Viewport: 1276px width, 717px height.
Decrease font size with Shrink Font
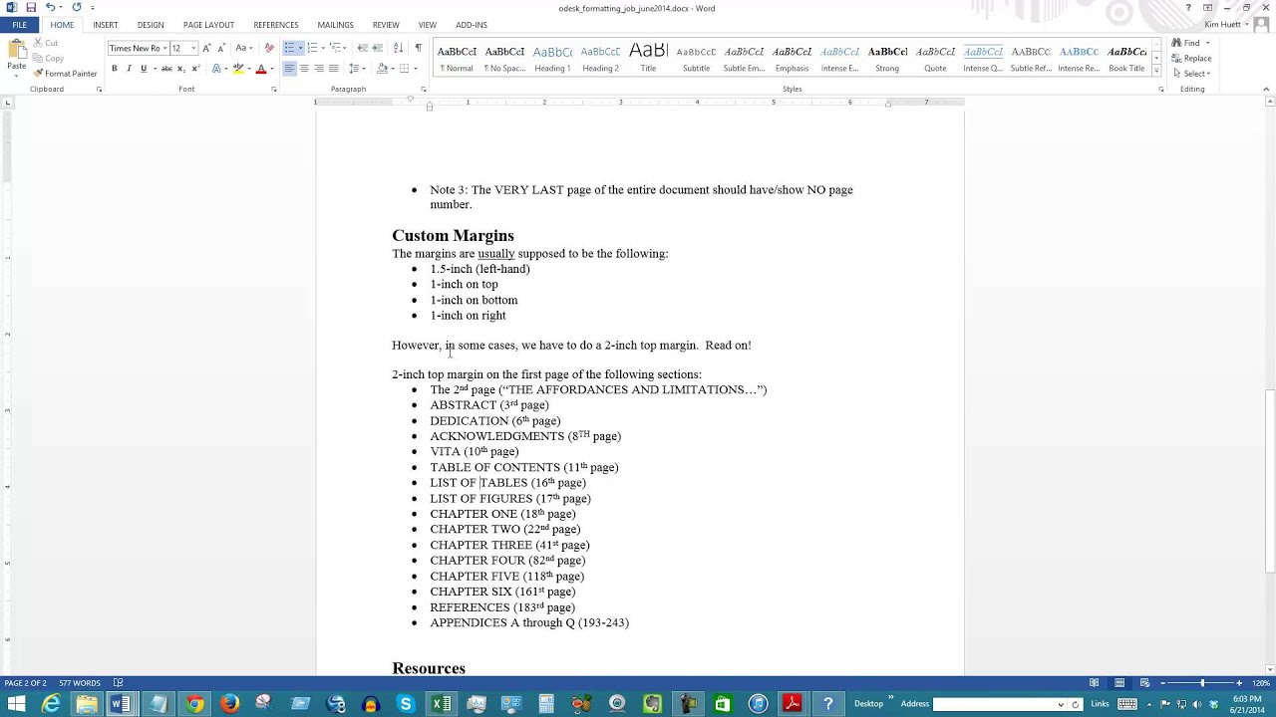point(220,48)
